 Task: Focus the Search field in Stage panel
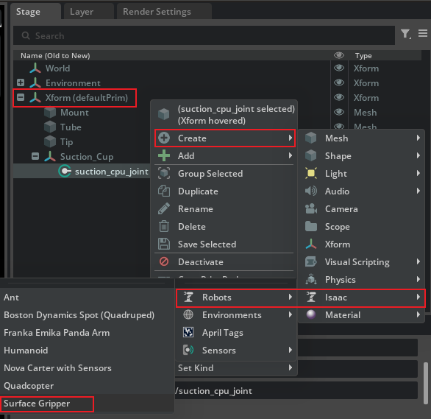[204, 36]
